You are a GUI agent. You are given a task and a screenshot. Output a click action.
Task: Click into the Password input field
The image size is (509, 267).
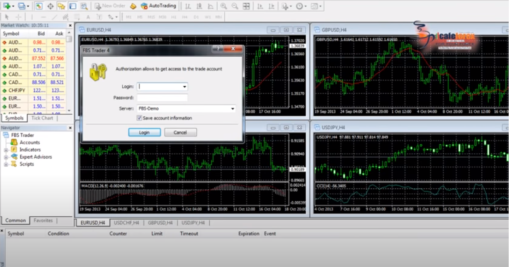click(162, 98)
